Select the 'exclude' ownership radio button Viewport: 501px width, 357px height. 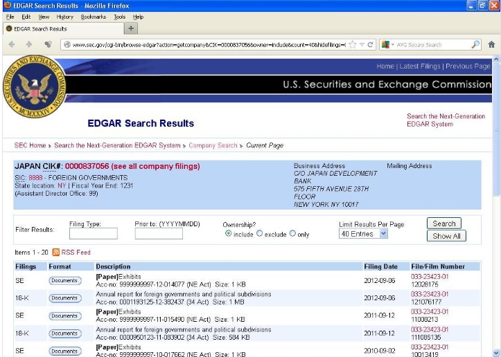pos(260,234)
